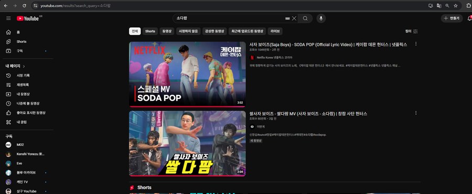View site information icon in address bar
This screenshot has height=194, width=472.
(x=35, y=5)
